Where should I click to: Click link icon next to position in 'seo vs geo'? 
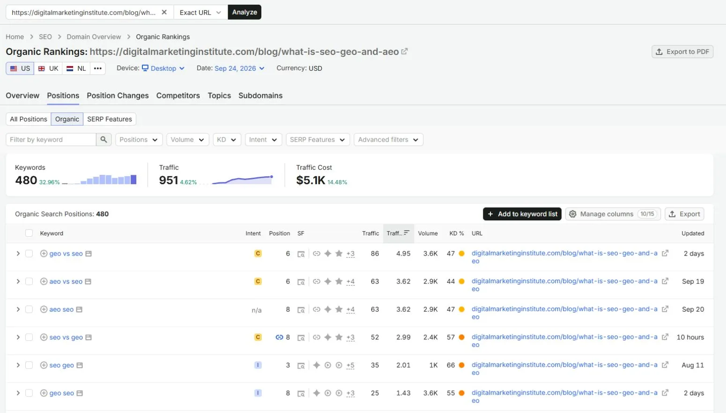(279, 337)
